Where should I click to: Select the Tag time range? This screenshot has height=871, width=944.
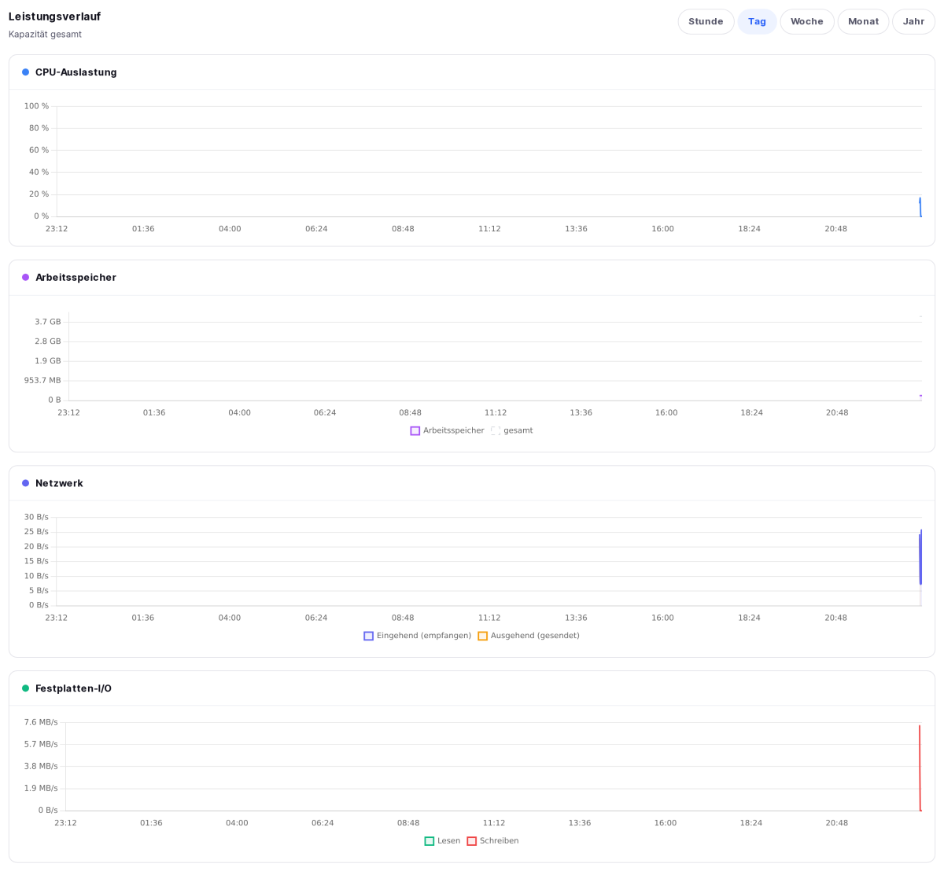click(x=757, y=21)
